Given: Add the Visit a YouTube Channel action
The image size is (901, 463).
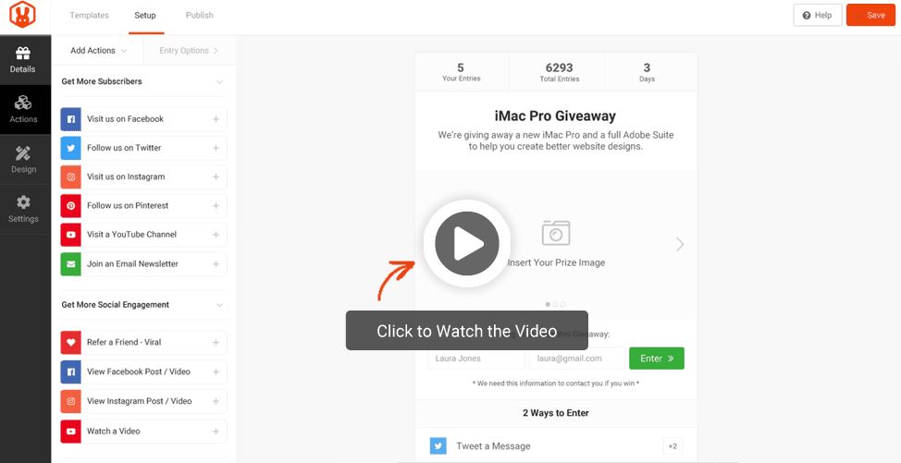Looking at the screenshot, I should pyautogui.click(x=143, y=235).
